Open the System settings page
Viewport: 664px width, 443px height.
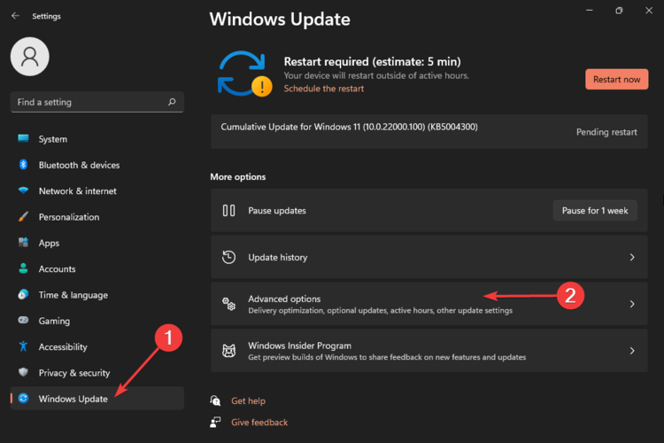click(x=53, y=139)
